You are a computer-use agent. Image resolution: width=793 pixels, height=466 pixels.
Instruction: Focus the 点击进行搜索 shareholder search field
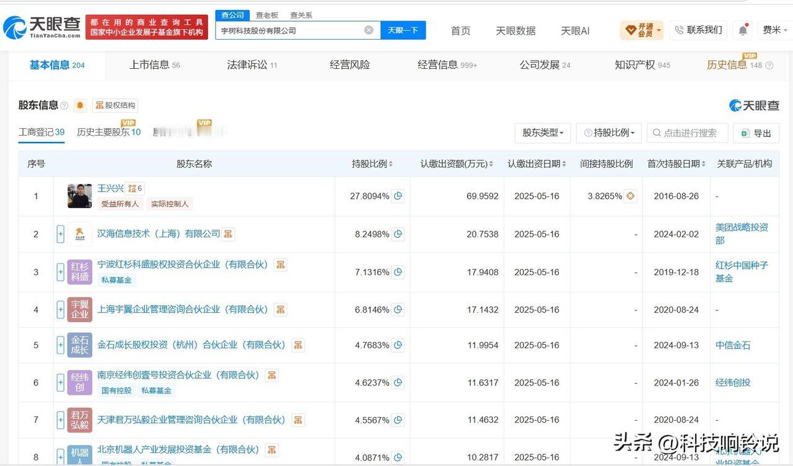pyautogui.click(x=687, y=133)
